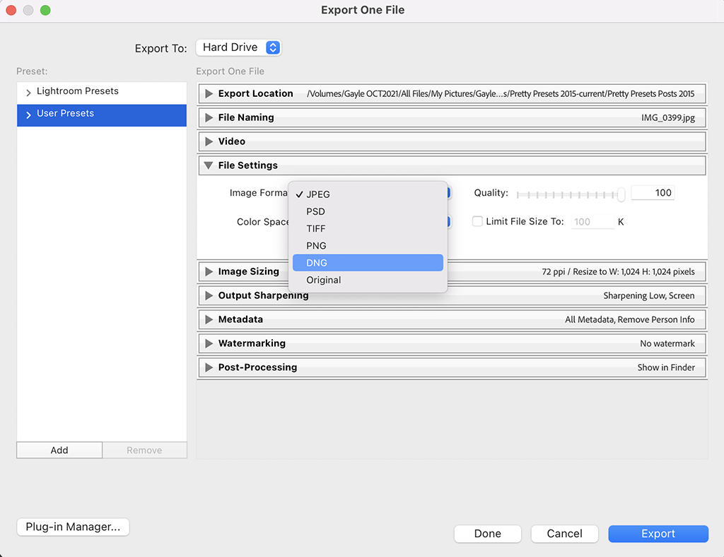Click the Add preset button

pos(59,450)
